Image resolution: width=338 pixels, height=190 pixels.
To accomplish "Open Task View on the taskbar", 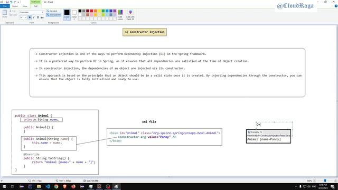I will 13,186.
